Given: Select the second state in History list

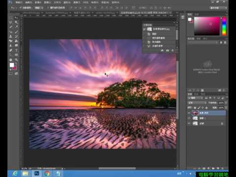Looking at the screenshot, I should pos(158,38).
